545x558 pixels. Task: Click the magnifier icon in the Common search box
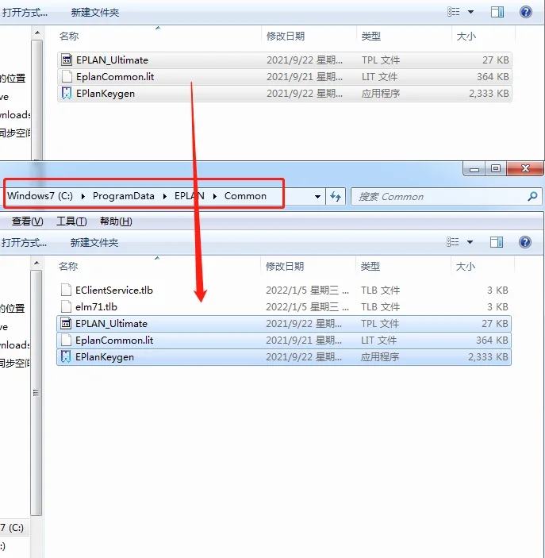point(533,197)
